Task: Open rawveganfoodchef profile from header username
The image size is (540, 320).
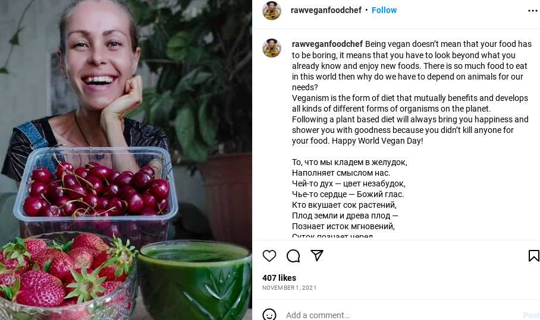Action: point(326,10)
